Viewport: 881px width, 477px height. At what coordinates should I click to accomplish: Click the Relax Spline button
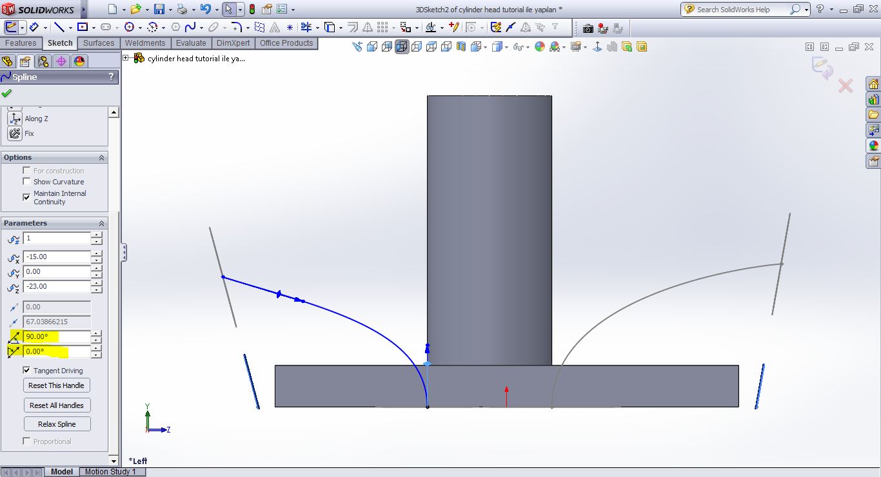coord(57,424)
